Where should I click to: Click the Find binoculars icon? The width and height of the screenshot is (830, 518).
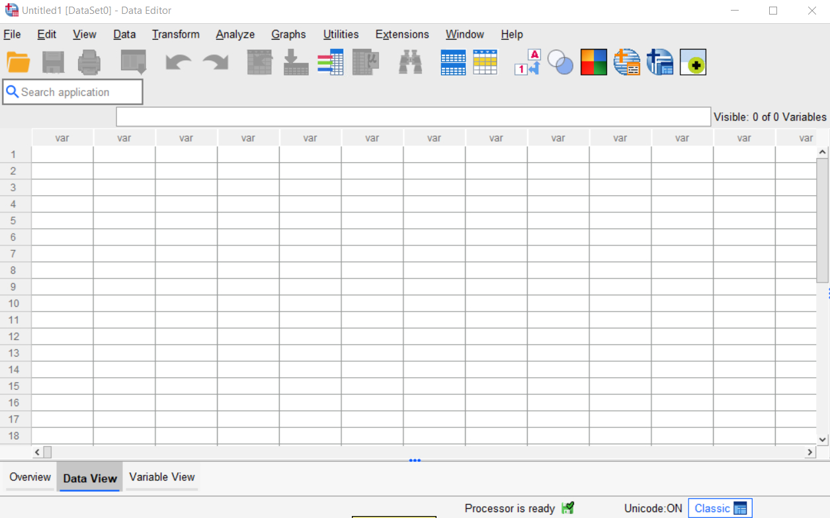point(410,62)
